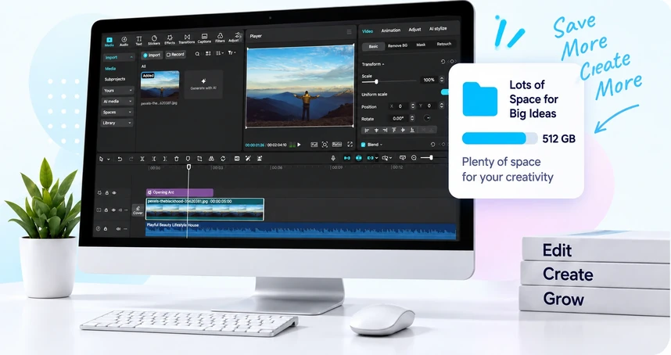Image resolution: width=671 pixels, height=355 pixels.
Task: Open the Transitions panel
Action: (187, 39)
